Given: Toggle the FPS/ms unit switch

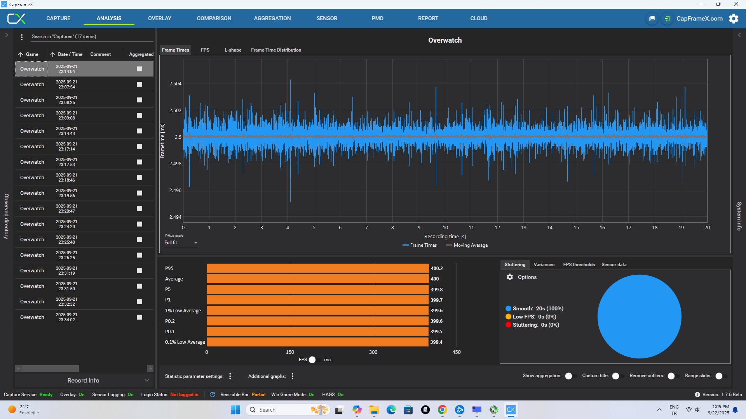Looking at the screenshot, I should tap(315, 360).
